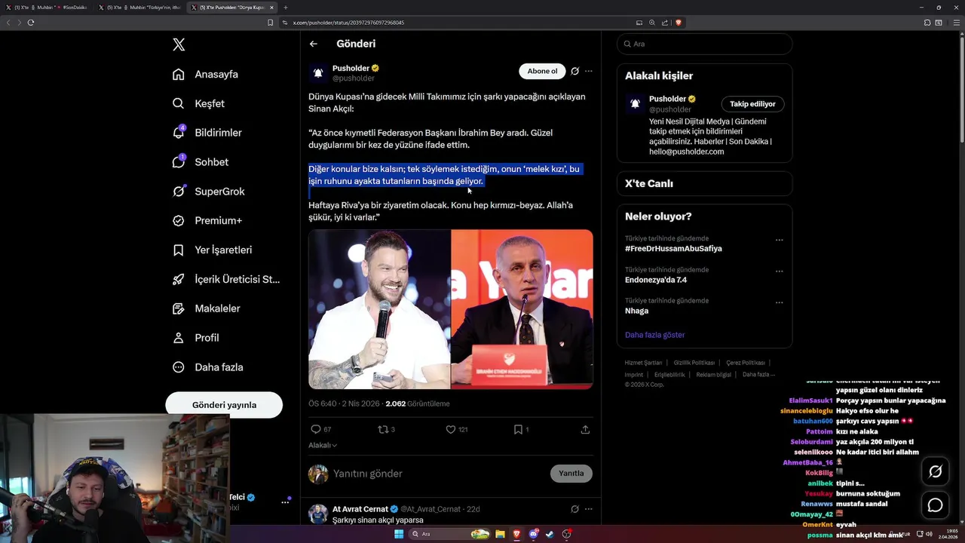965x543 pixels.
Task: Click Brave Shields lion icon
Action: pyautogui.click(x=679, y=23)
